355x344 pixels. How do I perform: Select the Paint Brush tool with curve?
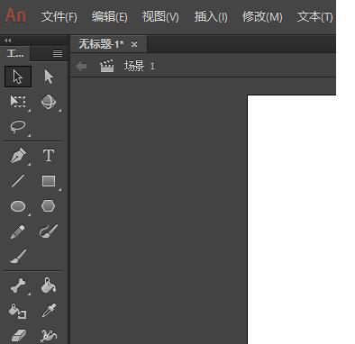click(49, 231)
